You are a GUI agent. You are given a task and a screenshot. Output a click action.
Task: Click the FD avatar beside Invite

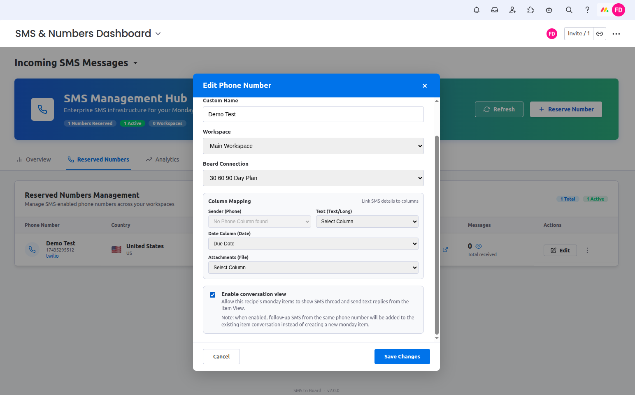[x=552, y=34]
